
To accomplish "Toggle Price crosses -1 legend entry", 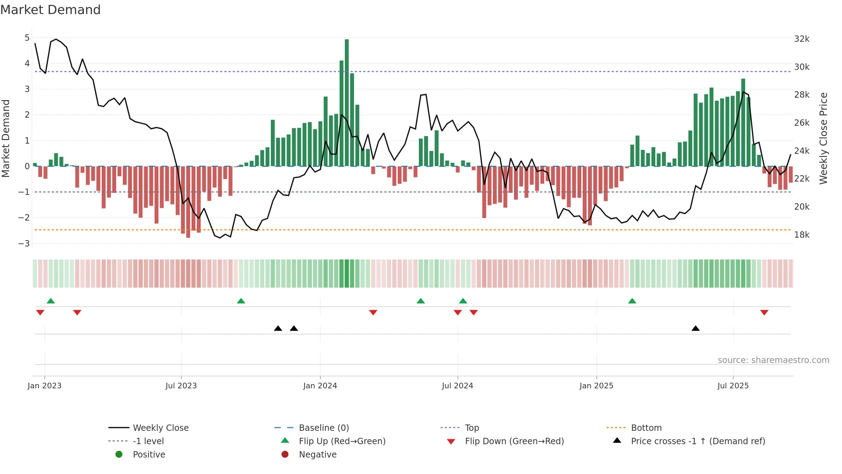I will tap(689, 441).
